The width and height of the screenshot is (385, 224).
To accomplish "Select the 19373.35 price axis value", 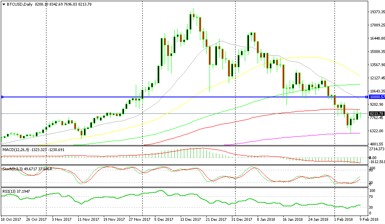I will (377, 12).
